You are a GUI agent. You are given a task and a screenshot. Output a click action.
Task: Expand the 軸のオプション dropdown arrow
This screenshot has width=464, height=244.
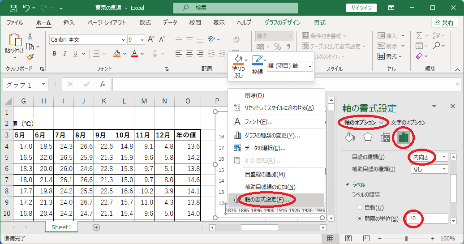382,122
